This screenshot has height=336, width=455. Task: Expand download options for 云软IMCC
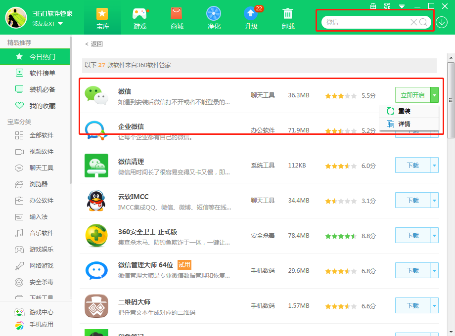click(434, 200)
